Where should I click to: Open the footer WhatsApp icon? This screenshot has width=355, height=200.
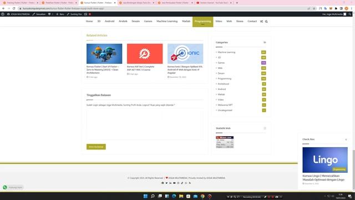[x=186, y=183]
